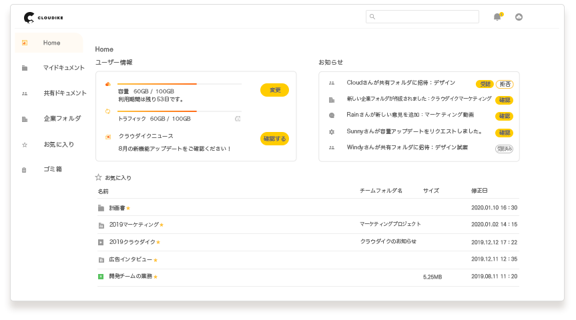Viewport: 576px width, 320px height.
Task: Open お気に入り in the sidebar
Action: click(x=59, y=144)
